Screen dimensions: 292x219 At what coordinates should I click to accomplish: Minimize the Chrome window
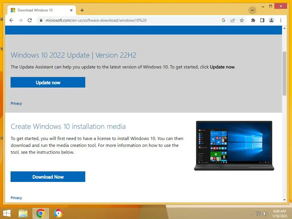click(x=263, y=7)
